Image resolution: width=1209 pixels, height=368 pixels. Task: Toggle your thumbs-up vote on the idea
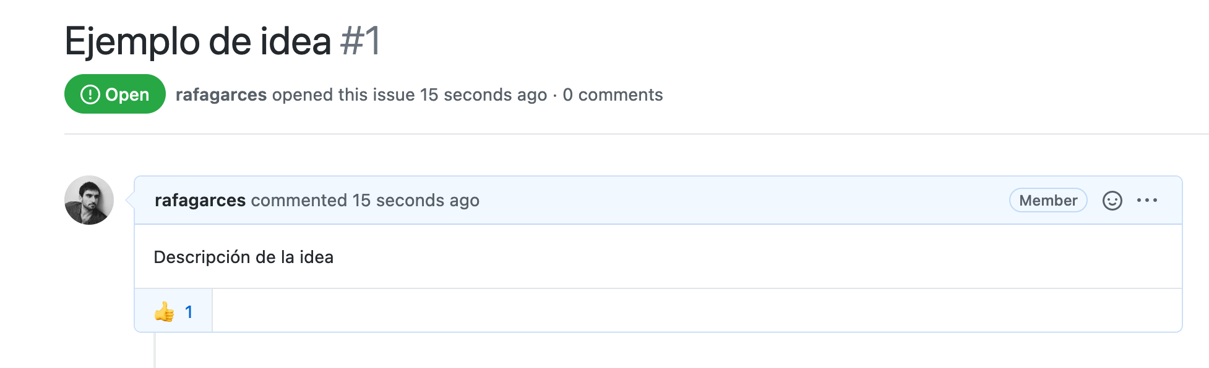(x=173, y=311)
